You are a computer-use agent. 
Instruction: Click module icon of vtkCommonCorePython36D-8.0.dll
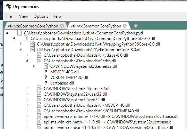pyautogui.click(x=26, y=38)
